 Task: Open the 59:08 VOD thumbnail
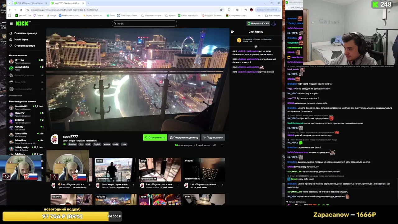[x=160, y=170]
